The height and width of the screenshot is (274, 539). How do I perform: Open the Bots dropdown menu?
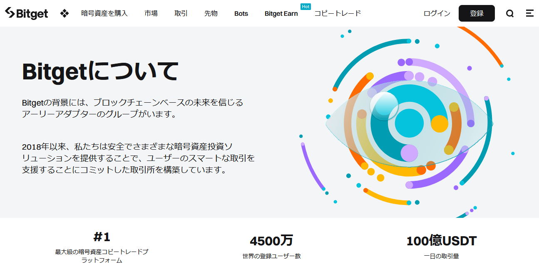[x=241, y=13]
